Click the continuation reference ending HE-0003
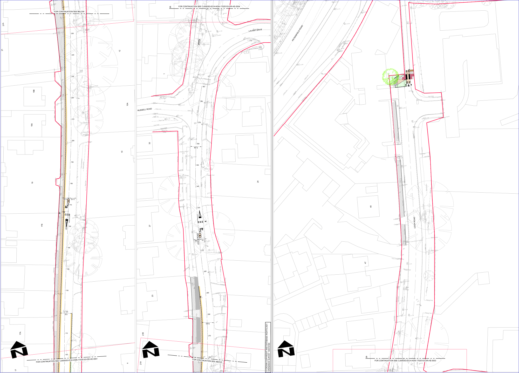519x373 pixels. coord(405,361)
